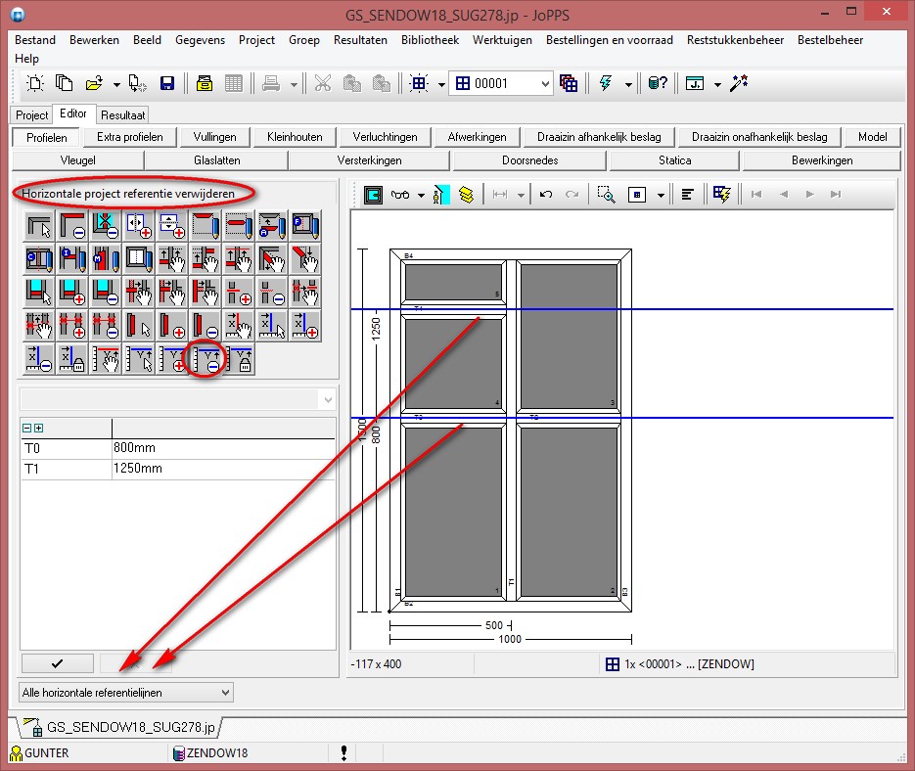Image resolution: width=915 pixels, height=771 pixels.
Task: Collapse all rows with the minus box
Action: point(26,428)
